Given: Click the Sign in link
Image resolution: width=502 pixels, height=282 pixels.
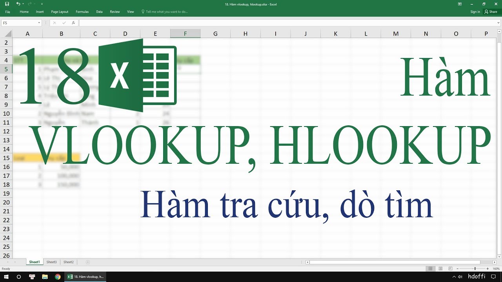Looking at the screenshot, I should pyautogui.click(x=475, y=12).
